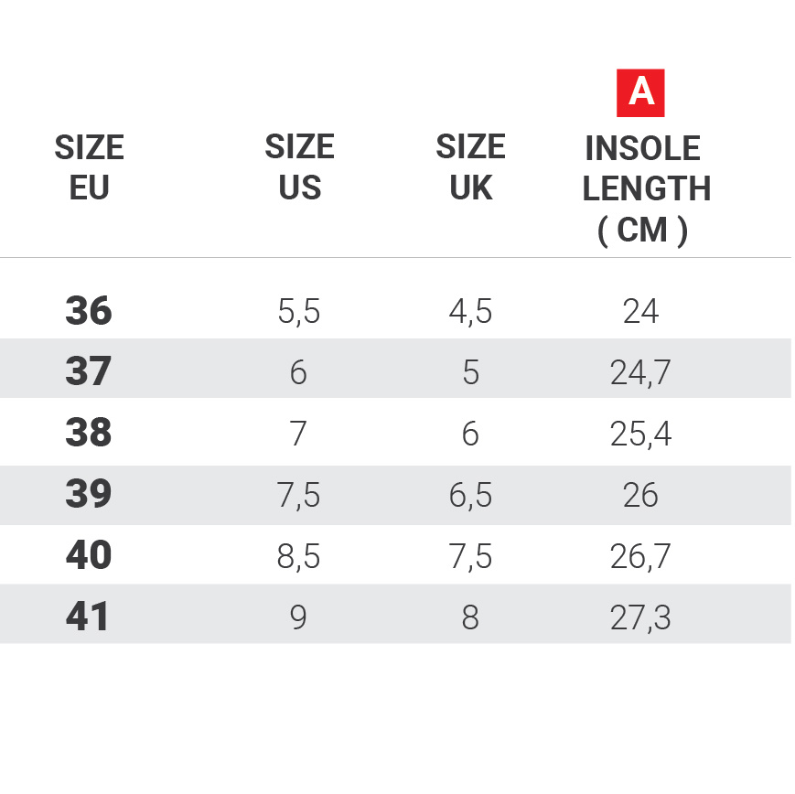
Task: Select EU size 38 row label
Action: (x=89, y=433)
